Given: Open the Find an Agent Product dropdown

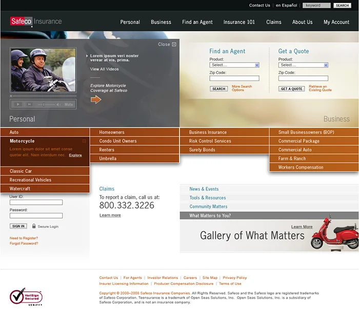Looking at the screenshot, I should 234,65.
